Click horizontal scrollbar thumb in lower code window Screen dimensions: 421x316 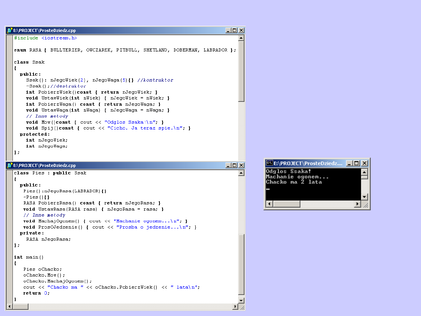[20, 306]
